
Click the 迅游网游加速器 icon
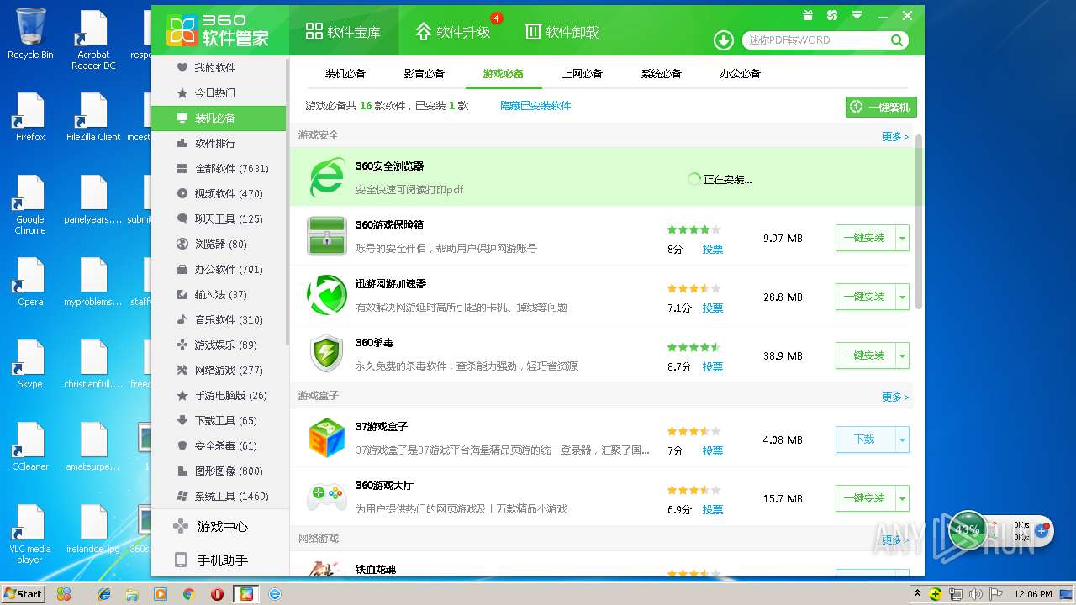click(327, 295)
